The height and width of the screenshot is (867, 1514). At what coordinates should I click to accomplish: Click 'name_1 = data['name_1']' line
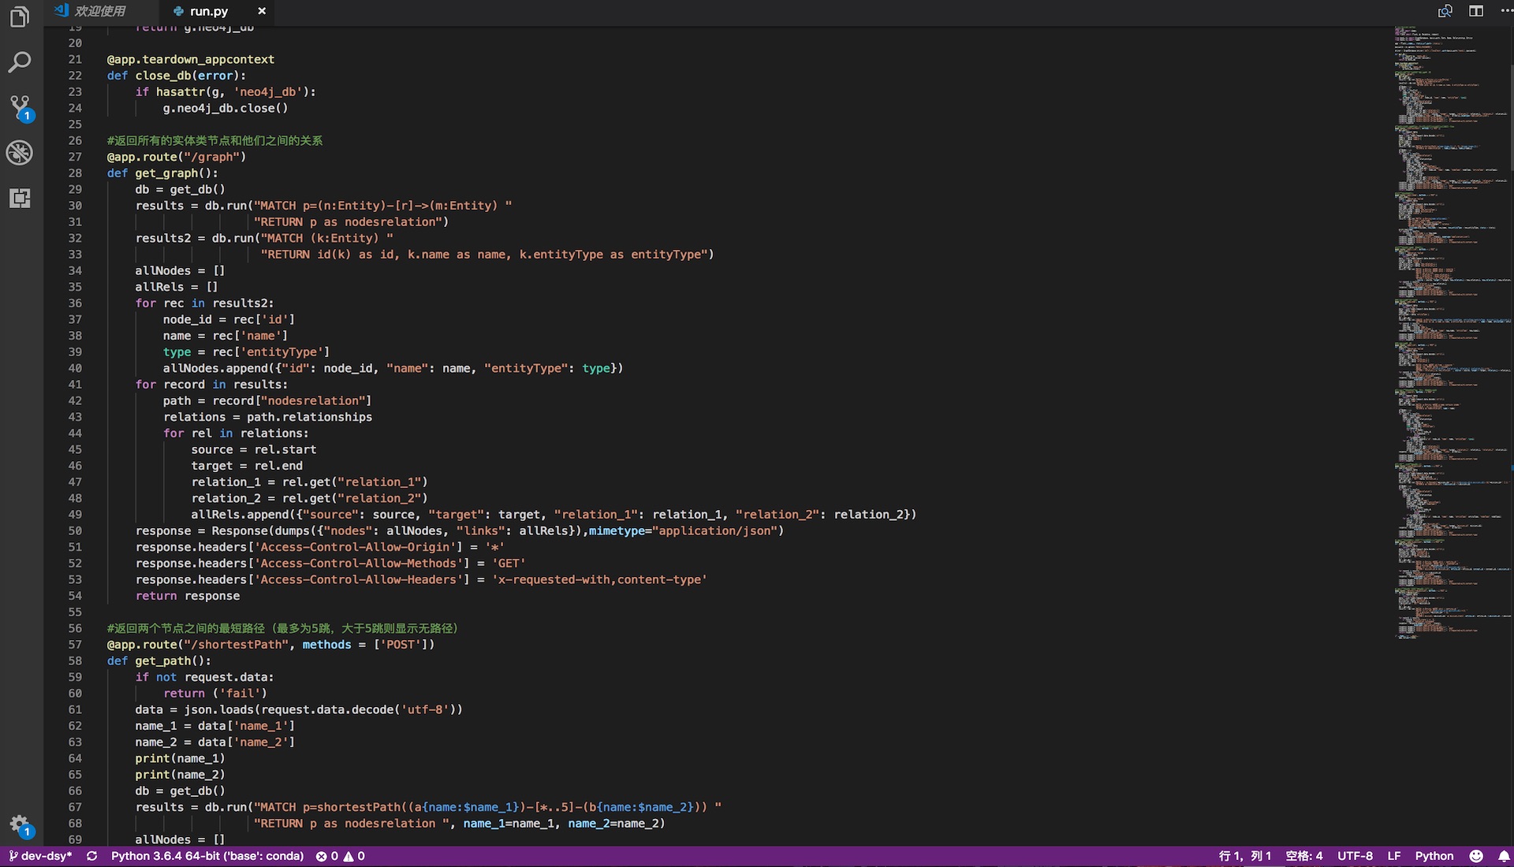[x=215, y=726]
